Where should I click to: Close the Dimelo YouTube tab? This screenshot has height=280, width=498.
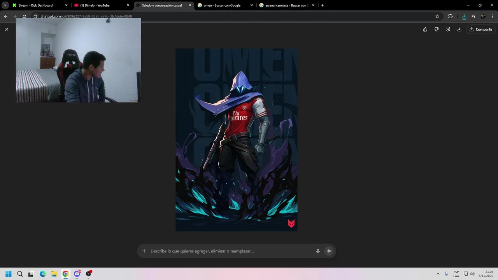[128, 5]
